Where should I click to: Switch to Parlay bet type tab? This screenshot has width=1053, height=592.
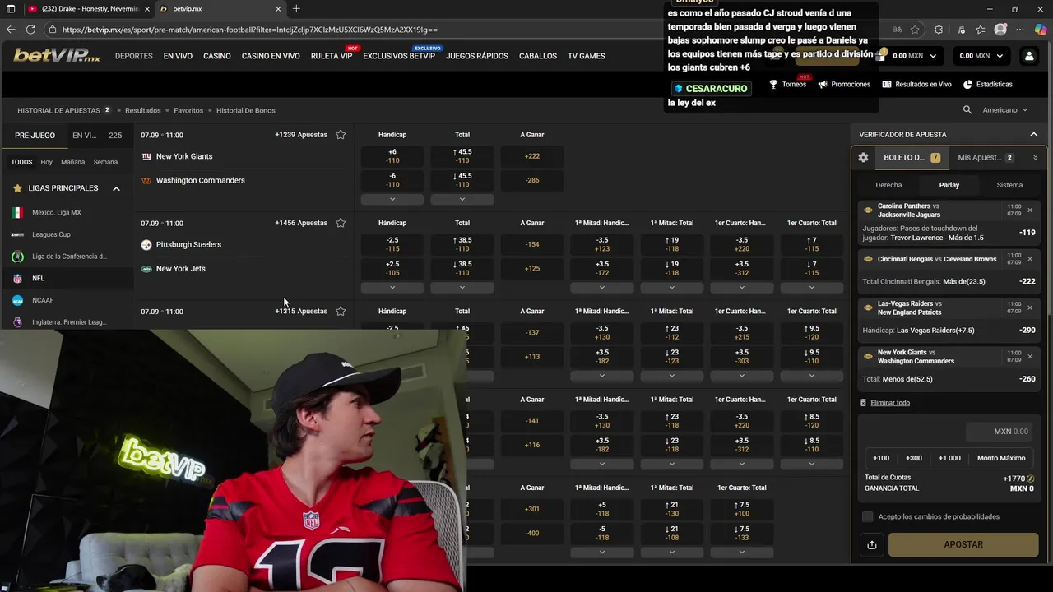(949, 185)
